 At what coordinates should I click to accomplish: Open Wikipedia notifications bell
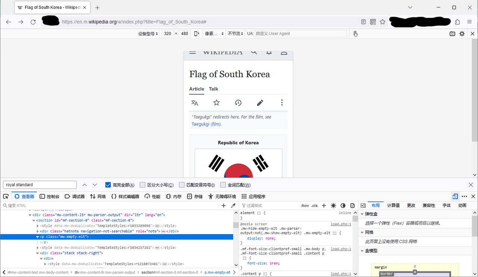269,53
